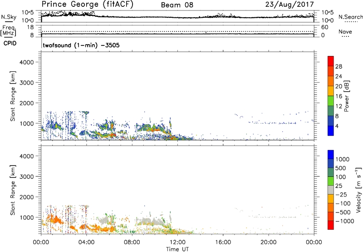Click the 'Velocity [m s-1]' axis label
This screenshot has width=363, height=252.
(x=358, y=190)
